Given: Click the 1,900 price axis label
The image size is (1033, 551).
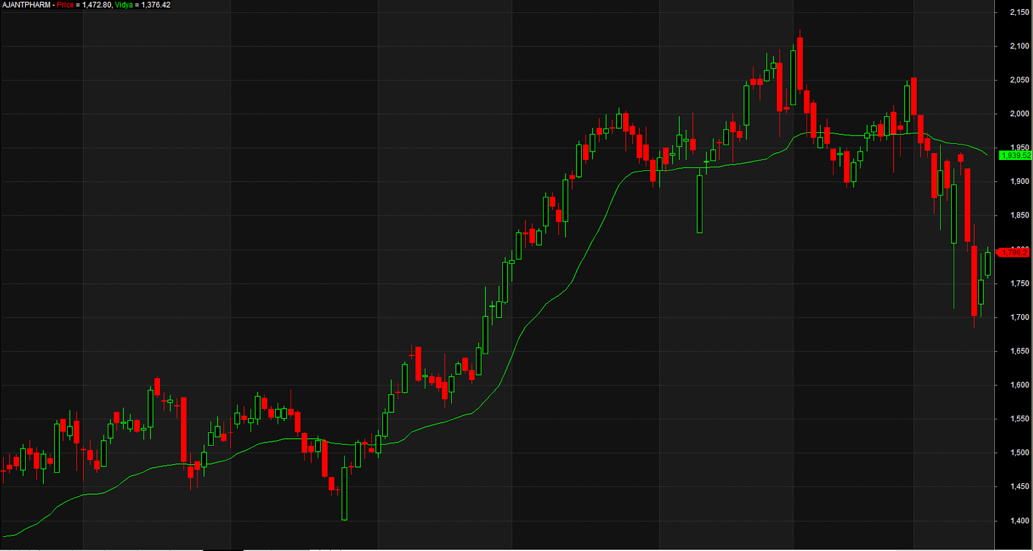Looking at the screenshot, I should click(1019, 182).
